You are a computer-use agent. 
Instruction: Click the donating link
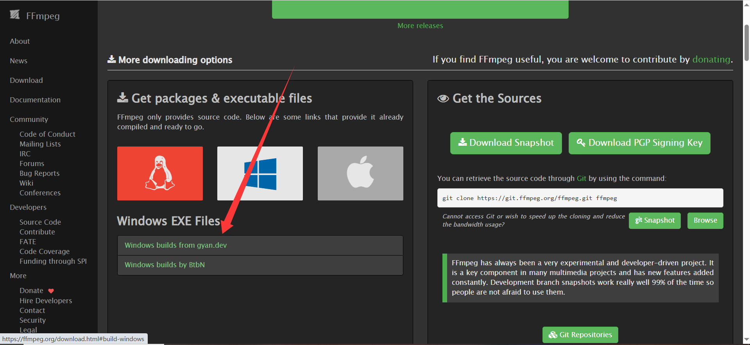pos(711,59)
